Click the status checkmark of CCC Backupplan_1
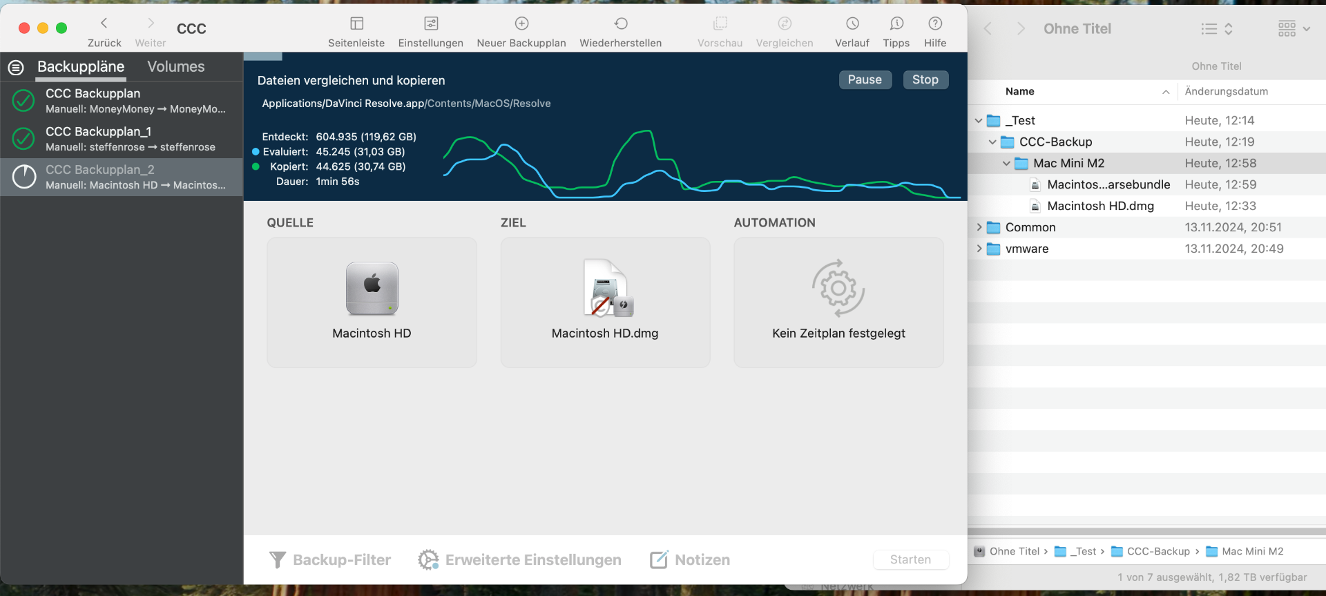Image resolution: width=1326 pixels, height=596 pixels. coord(23,139)
